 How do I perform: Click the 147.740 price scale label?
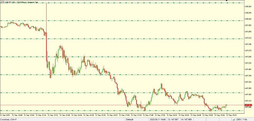click(x=248, y=44)
